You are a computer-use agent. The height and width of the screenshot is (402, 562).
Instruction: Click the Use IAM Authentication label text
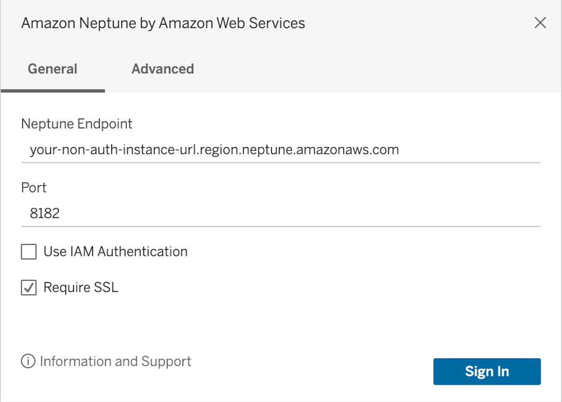115,252
